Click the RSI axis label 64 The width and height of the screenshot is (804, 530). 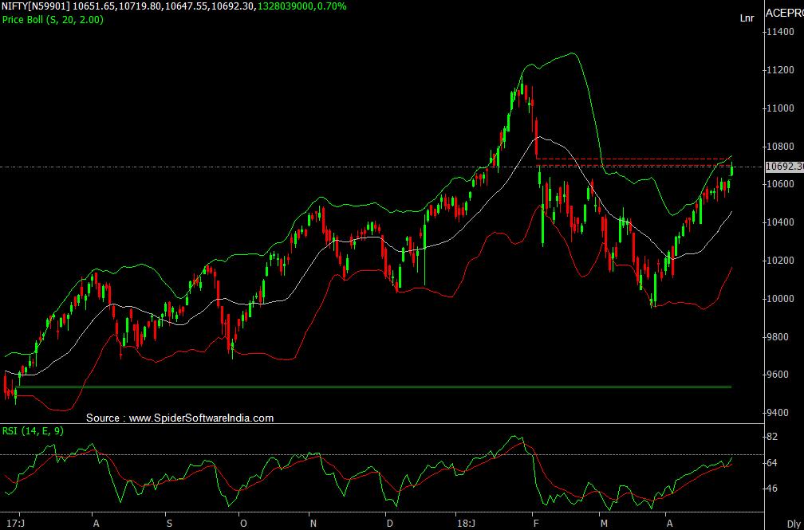[772, 463]
